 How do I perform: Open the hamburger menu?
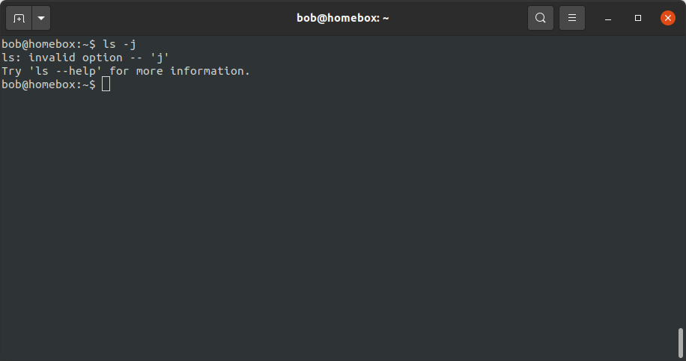click(572, 18)
